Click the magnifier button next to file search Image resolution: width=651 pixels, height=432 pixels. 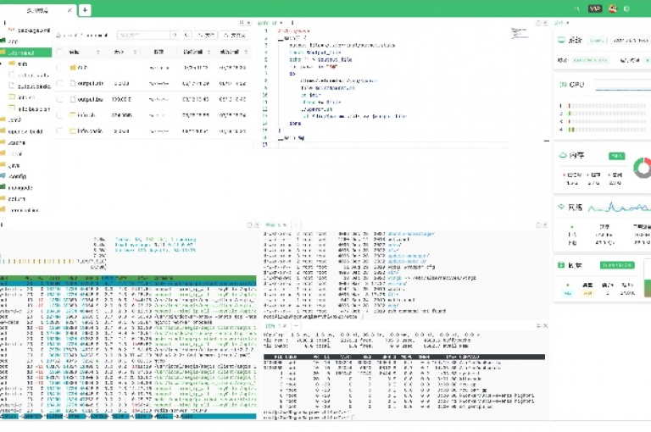tap(175, 36)
